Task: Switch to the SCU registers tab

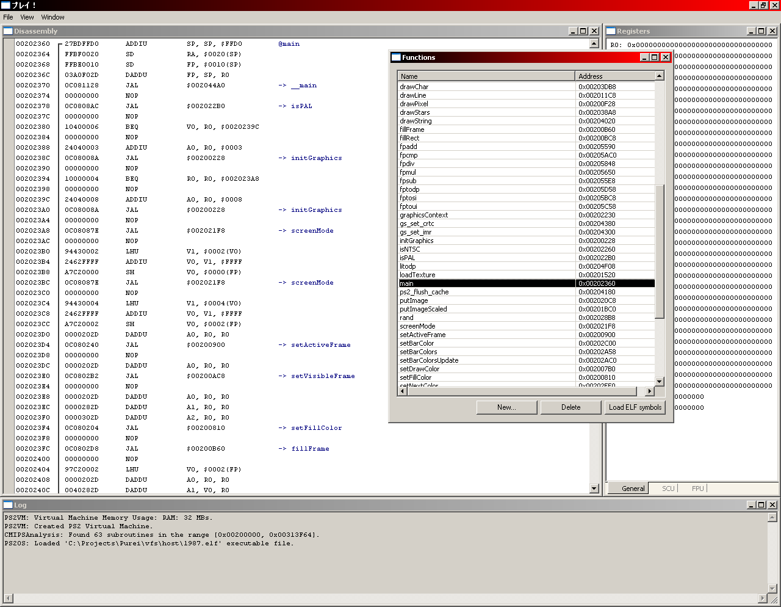Action: [x=668, y=489]
